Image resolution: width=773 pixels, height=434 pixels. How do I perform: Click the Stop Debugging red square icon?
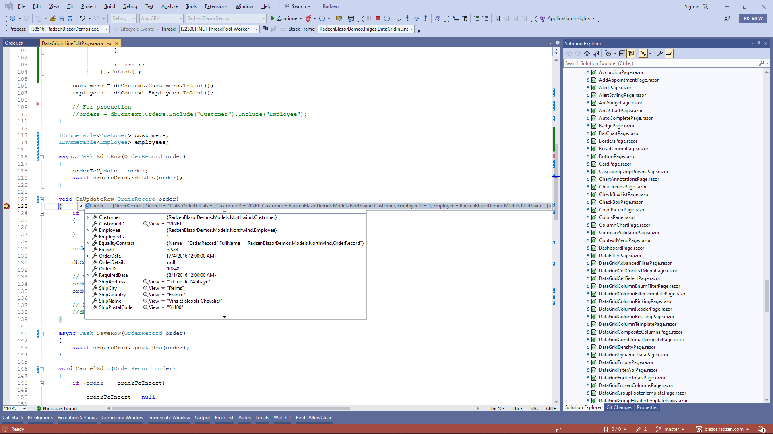(x=378, y=18)
